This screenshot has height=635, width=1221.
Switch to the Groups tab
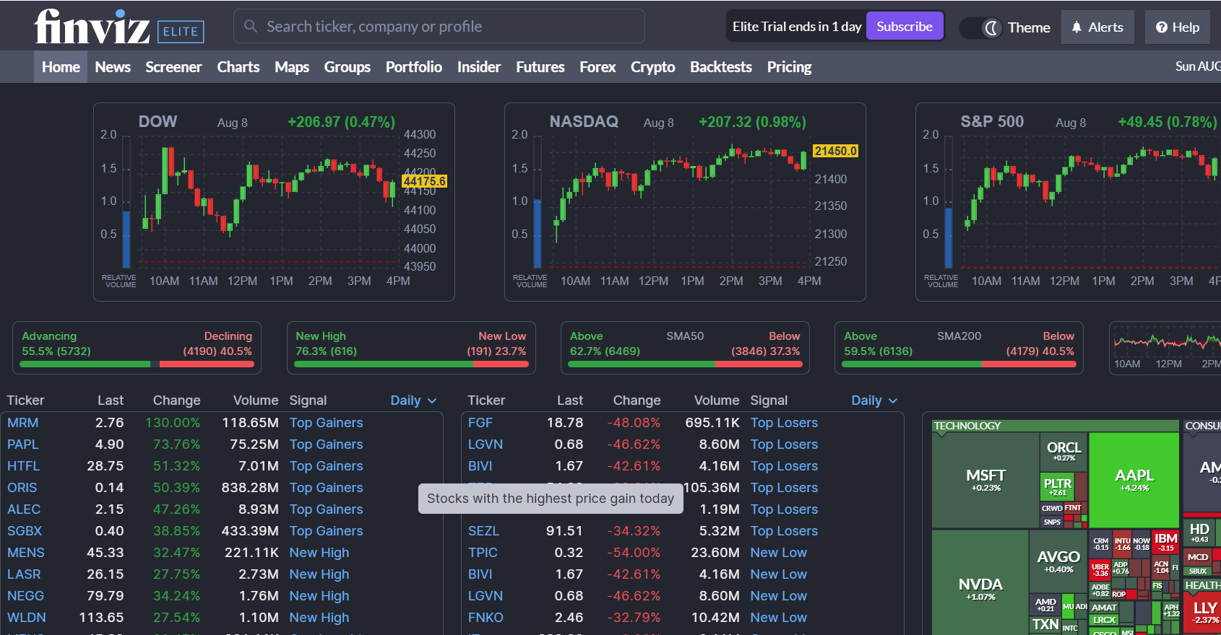(348, 67)
